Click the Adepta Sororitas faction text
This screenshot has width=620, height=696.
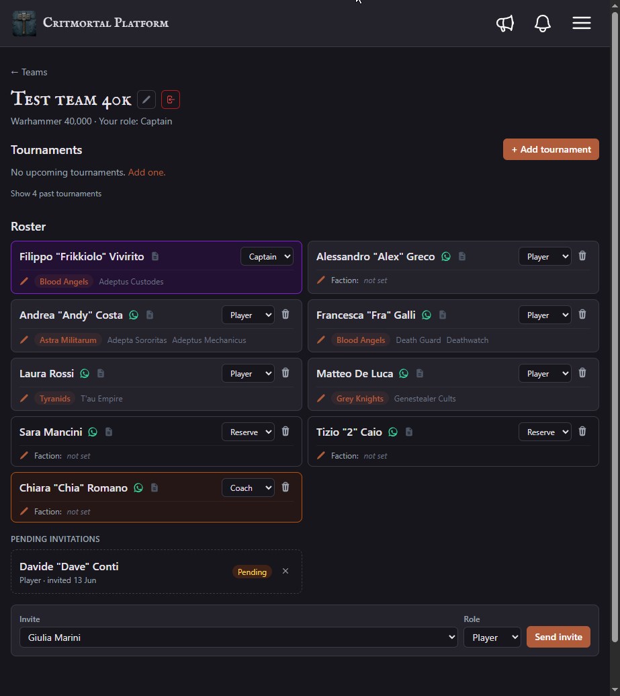[x=137, y=340]
